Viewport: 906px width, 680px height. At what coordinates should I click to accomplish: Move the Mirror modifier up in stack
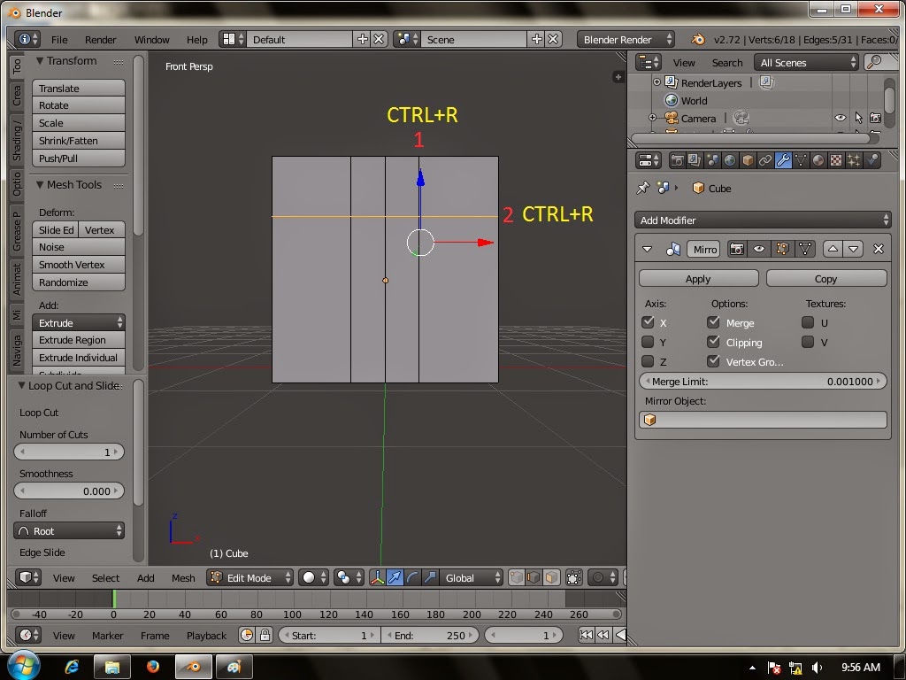[833, 249]
